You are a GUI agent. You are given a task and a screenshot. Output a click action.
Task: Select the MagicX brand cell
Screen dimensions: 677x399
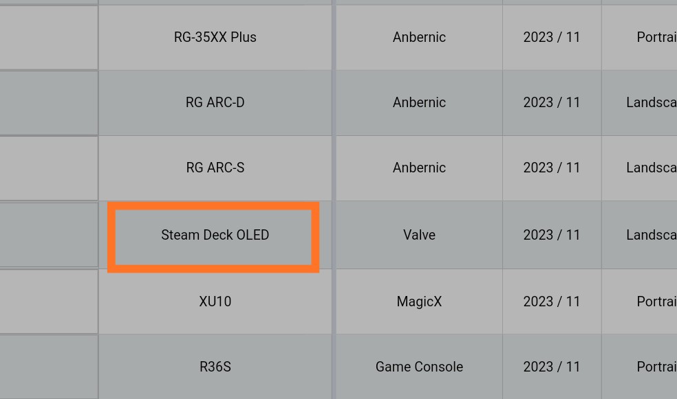pos(419,301)
